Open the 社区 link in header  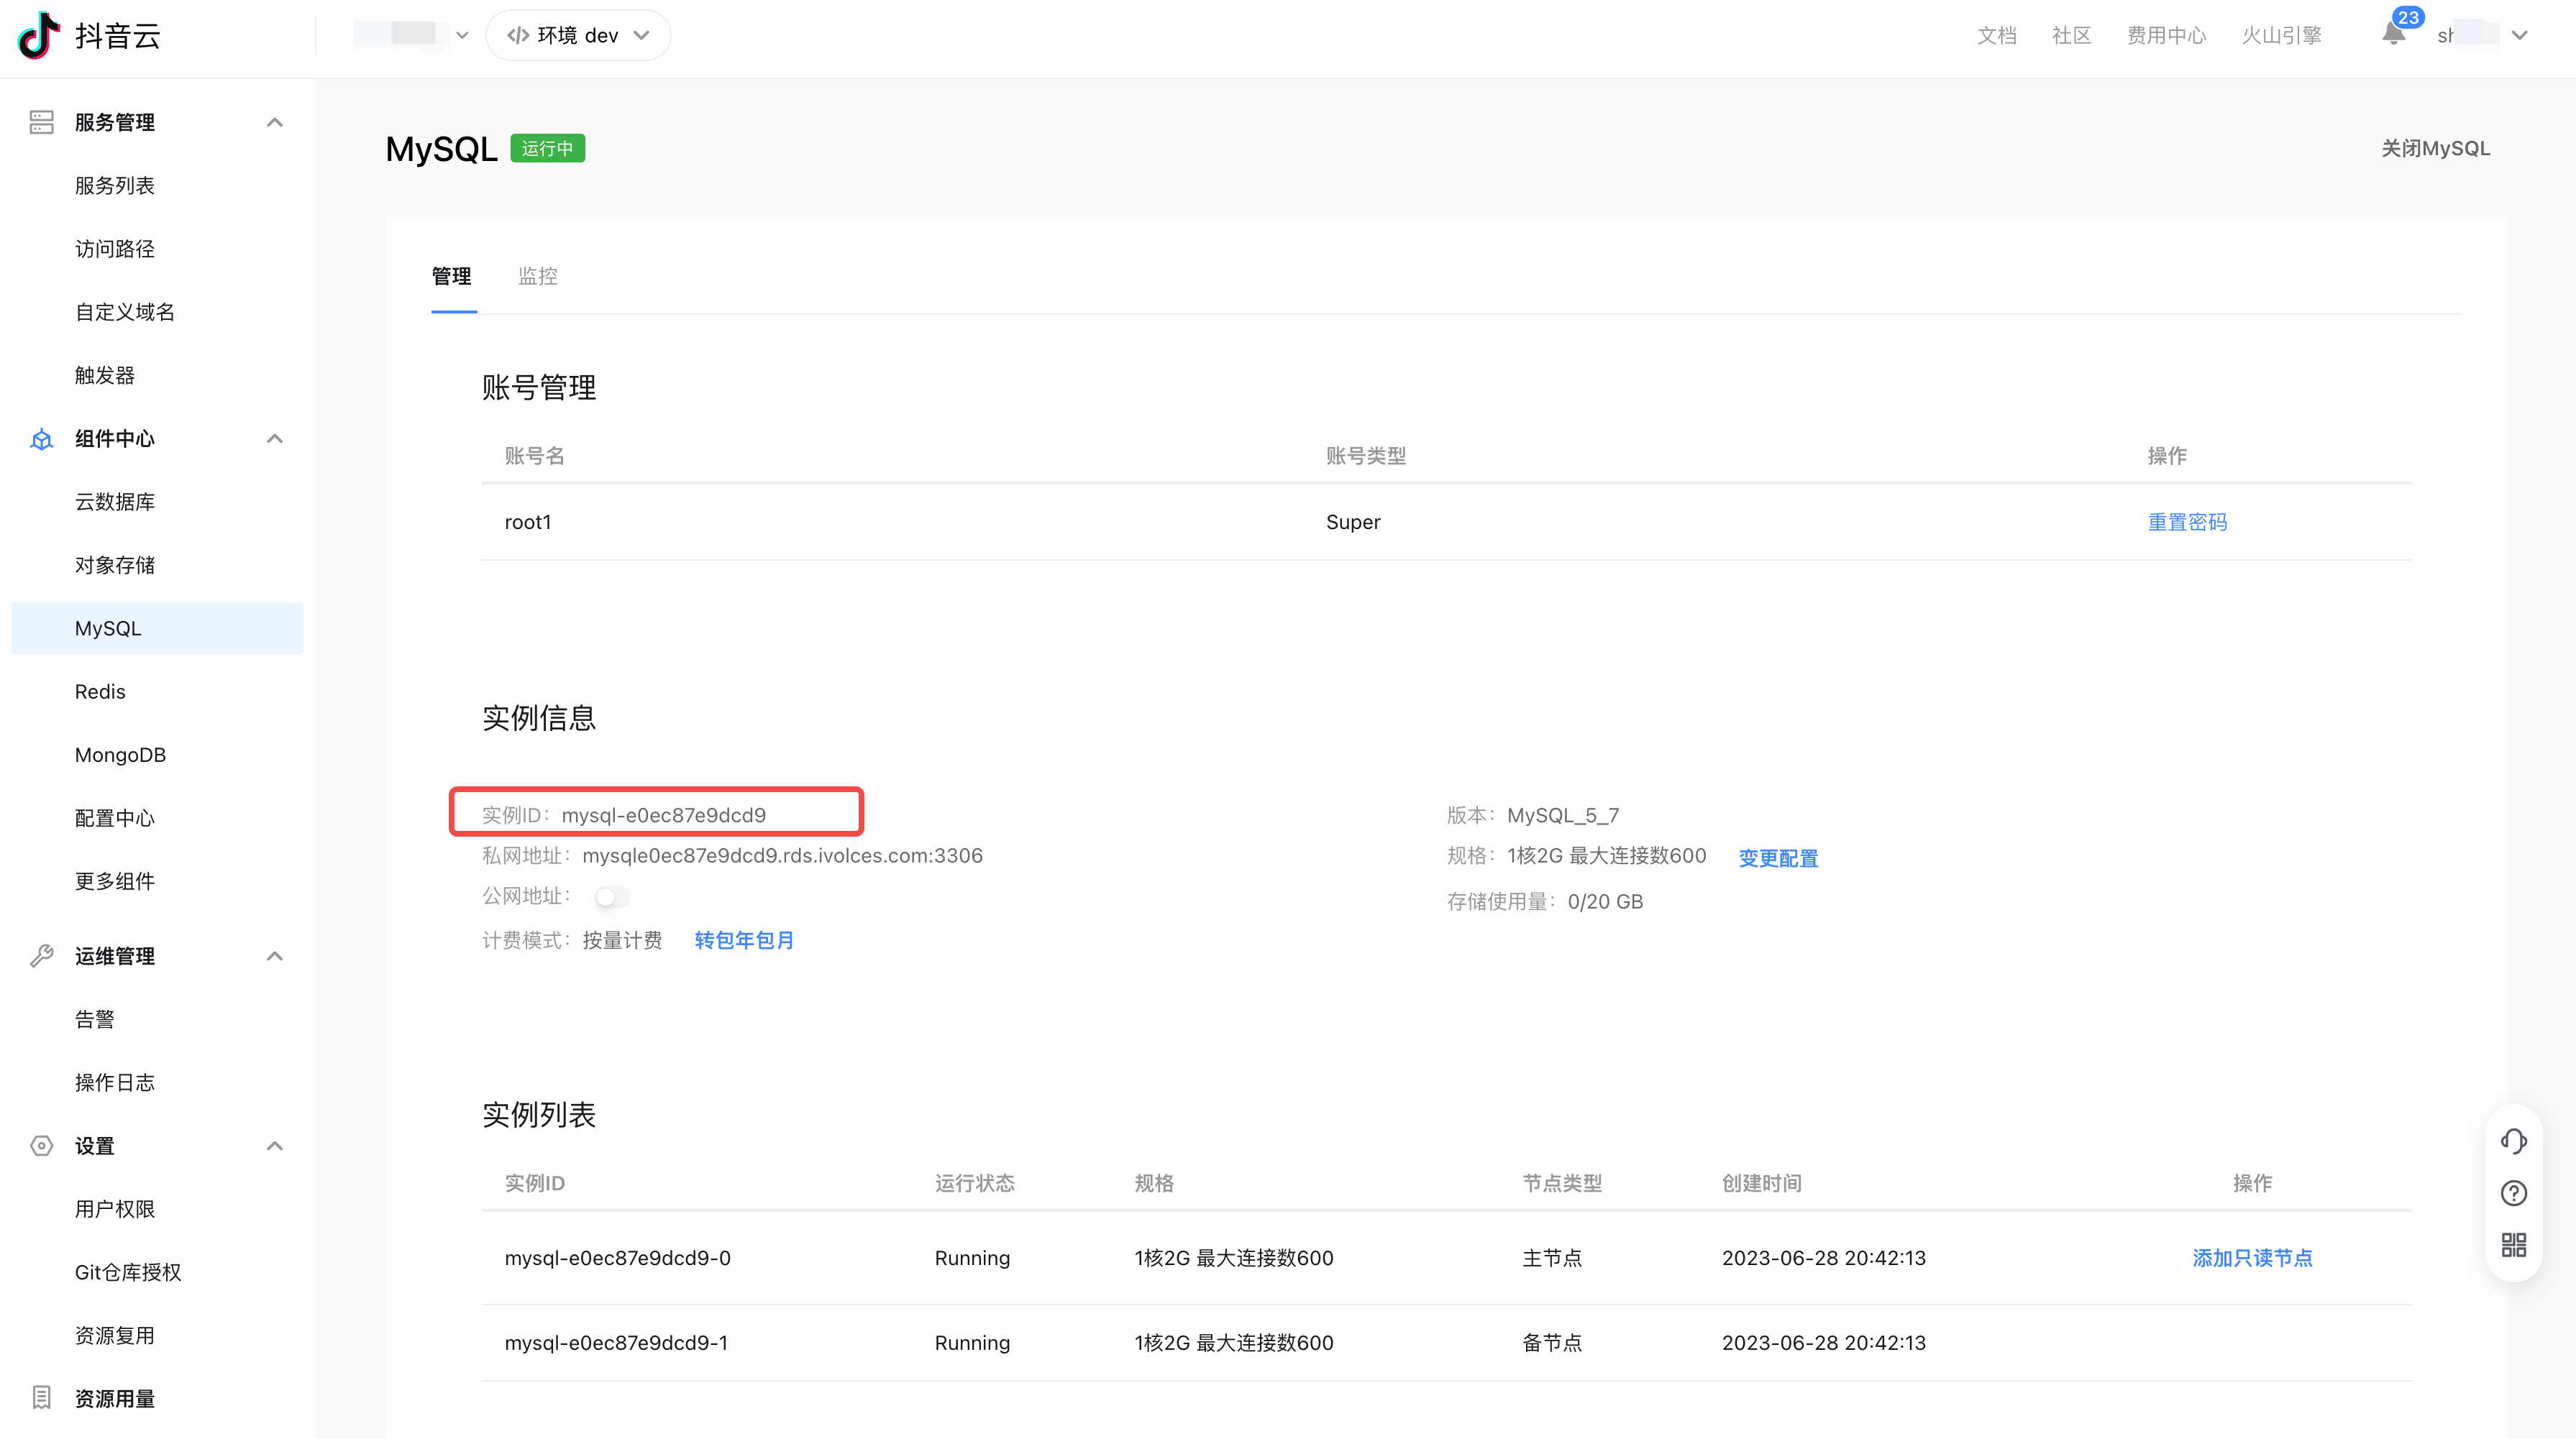click(x=2071, y=35)
